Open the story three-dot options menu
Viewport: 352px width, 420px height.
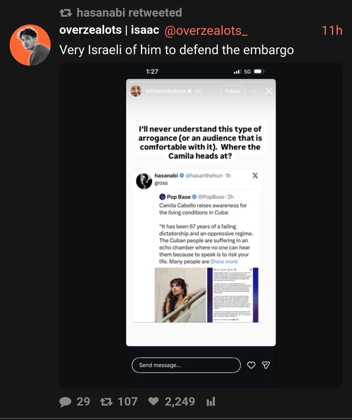255,91
